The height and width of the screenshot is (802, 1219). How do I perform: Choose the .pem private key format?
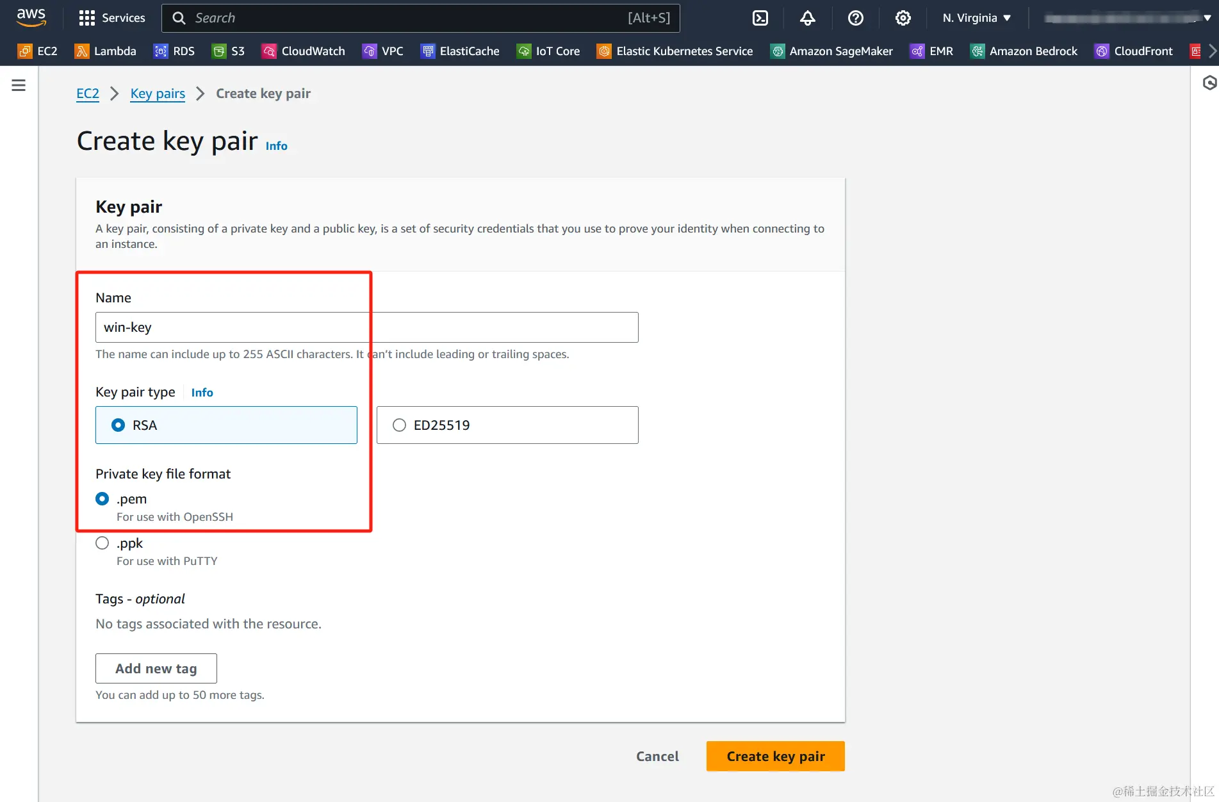[x=102, y=498]
